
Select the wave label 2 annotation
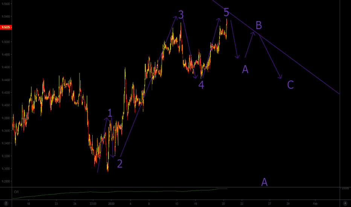[x=120, y=164]
